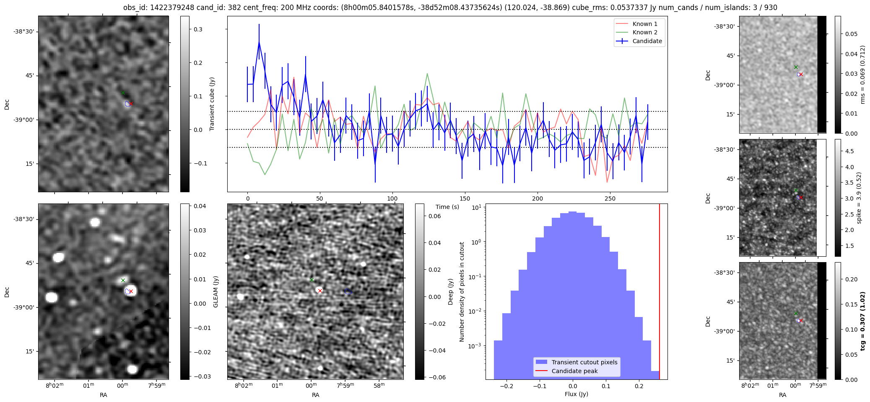This screenshot has height=402, width=870.
Task: Click the red x marker in Transient cube image
Action: pyautogui.click(x=131, y=103)
